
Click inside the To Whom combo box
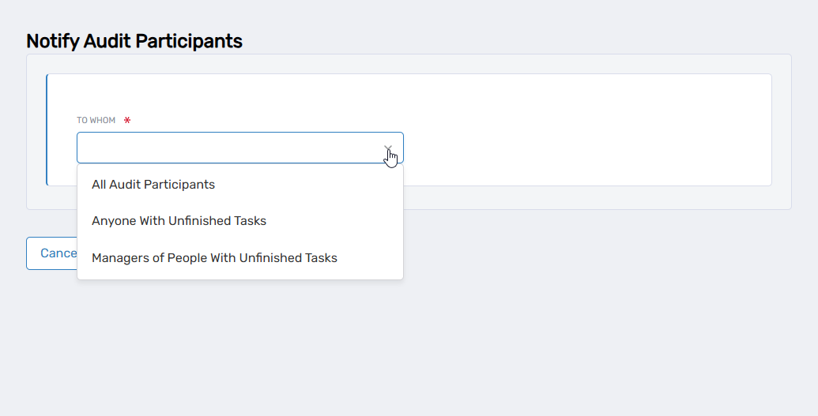tap(229, 148)
